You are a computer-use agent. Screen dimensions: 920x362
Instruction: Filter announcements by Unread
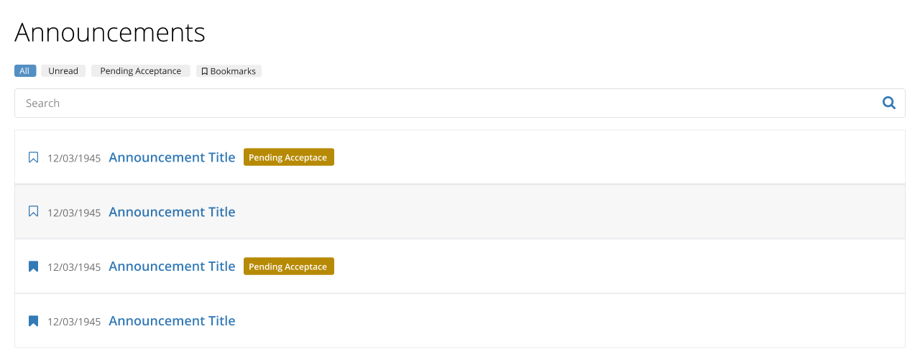coord(63,71)
